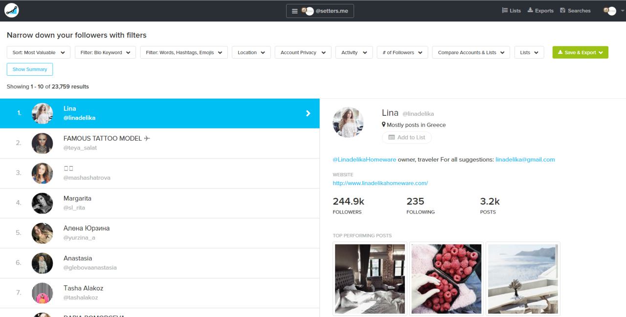Click the 244.9k followers count

pos(349,201)
